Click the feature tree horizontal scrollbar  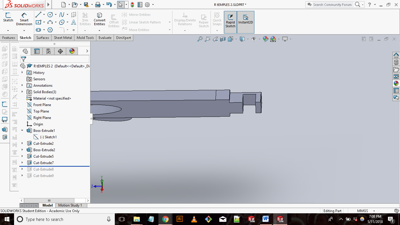[x=49, y=201]
